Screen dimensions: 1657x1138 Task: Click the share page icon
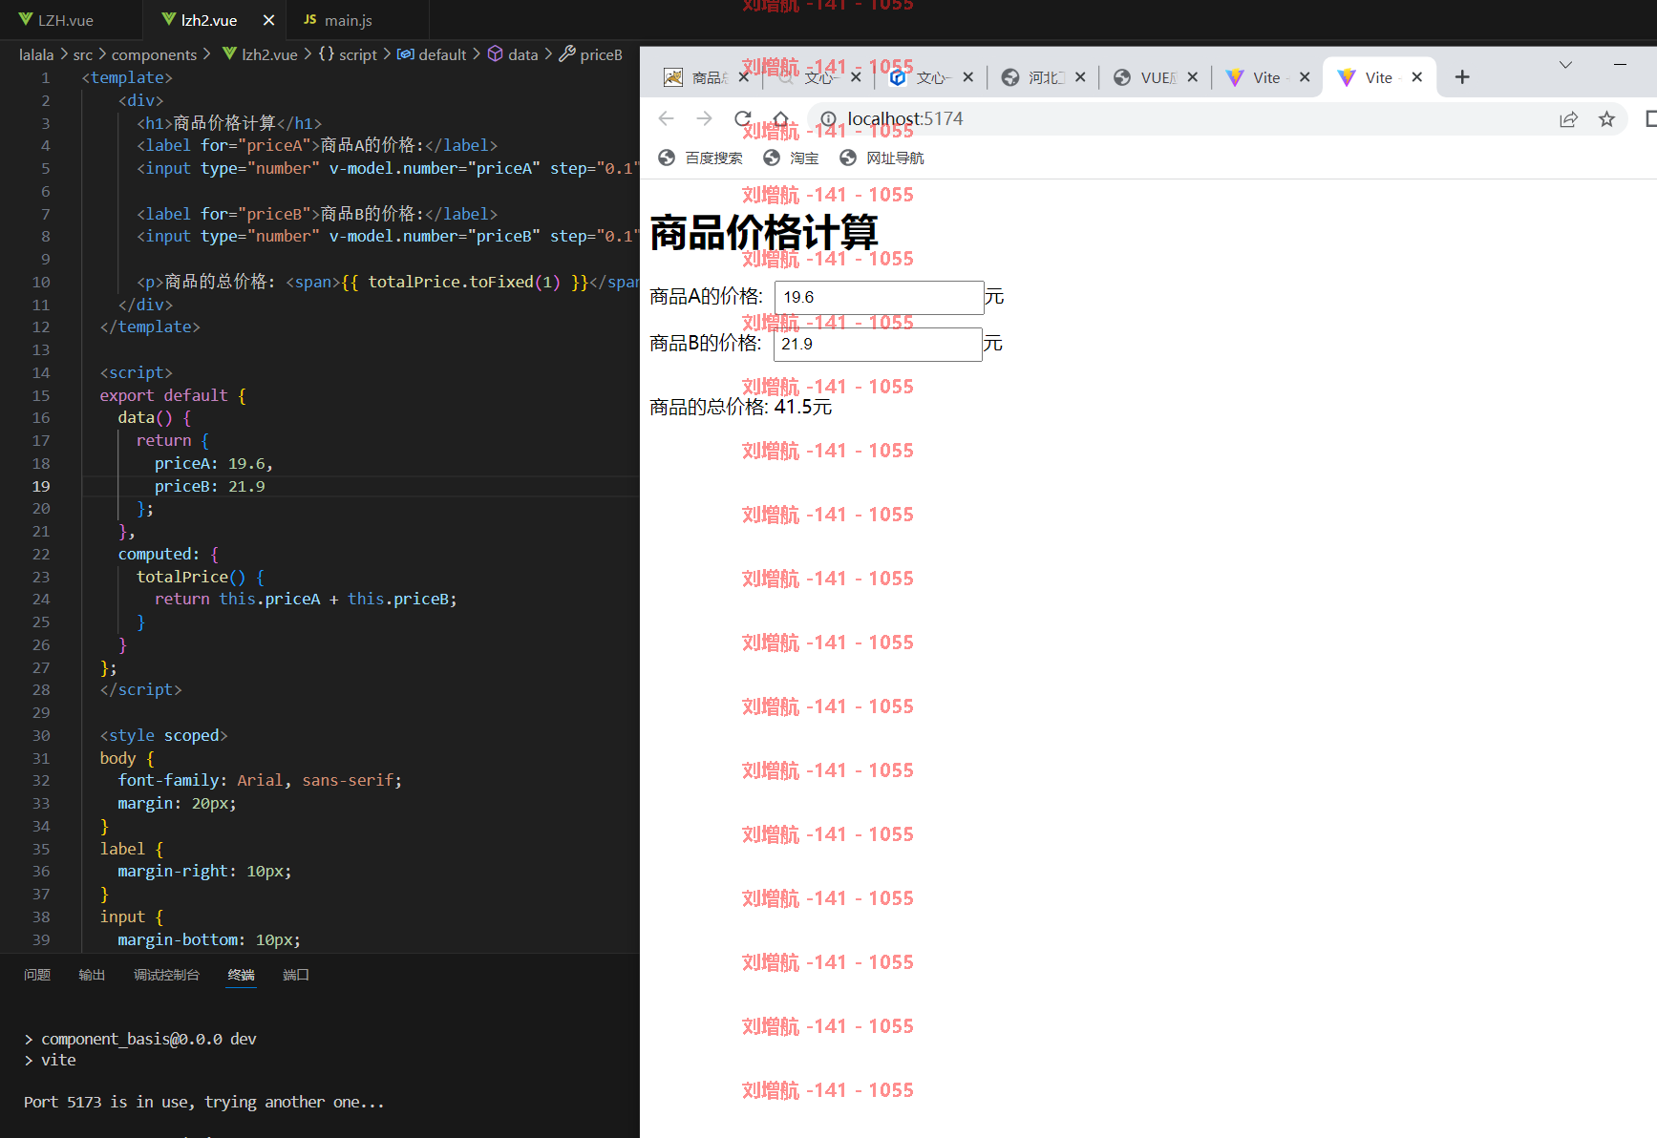coord(1568,119)
